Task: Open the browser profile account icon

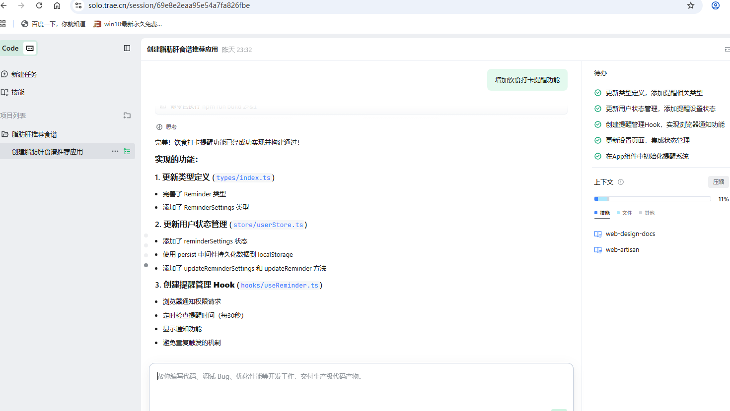Action: (716, 5)
